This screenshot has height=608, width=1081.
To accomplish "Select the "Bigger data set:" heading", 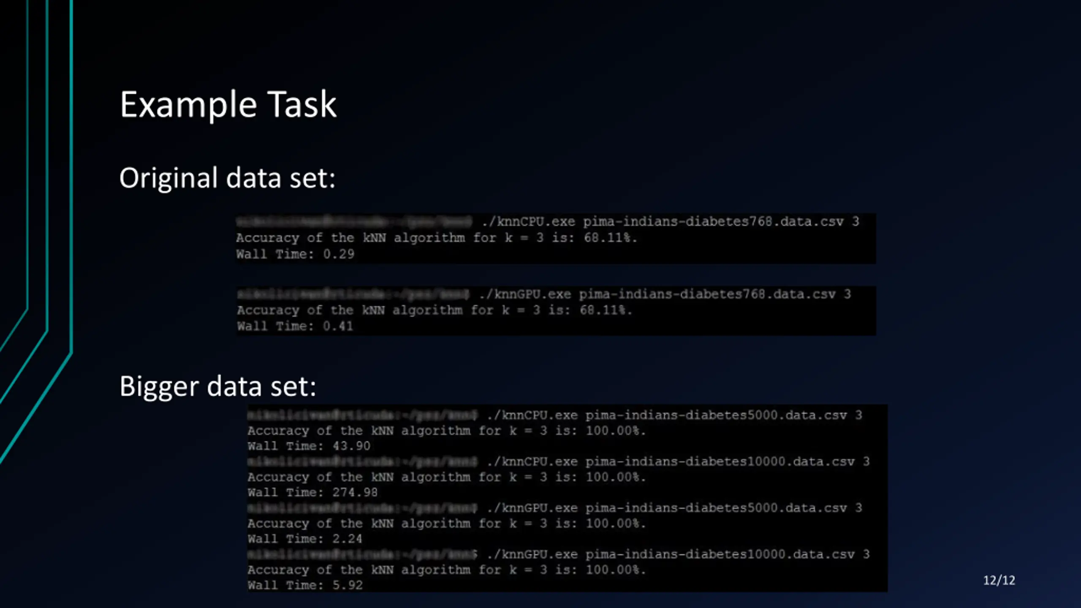I will (x=218, y=386).
